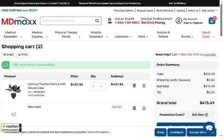Image resolution: width=223 pixels, height=138 pixels.
Task: Click bookmark icon in Welcome5 row
Action: tap(144, 108)
